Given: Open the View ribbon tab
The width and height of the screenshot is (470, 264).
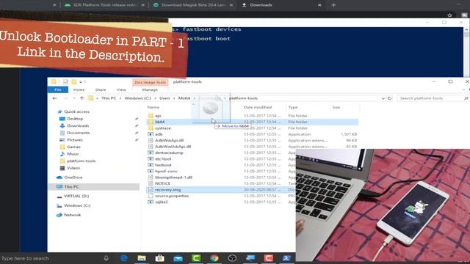Looking at the screenshot, I should (121, 89).
